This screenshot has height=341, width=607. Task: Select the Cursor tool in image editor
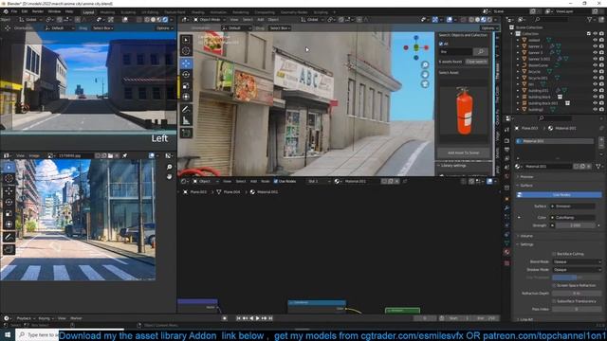[9, 178]
